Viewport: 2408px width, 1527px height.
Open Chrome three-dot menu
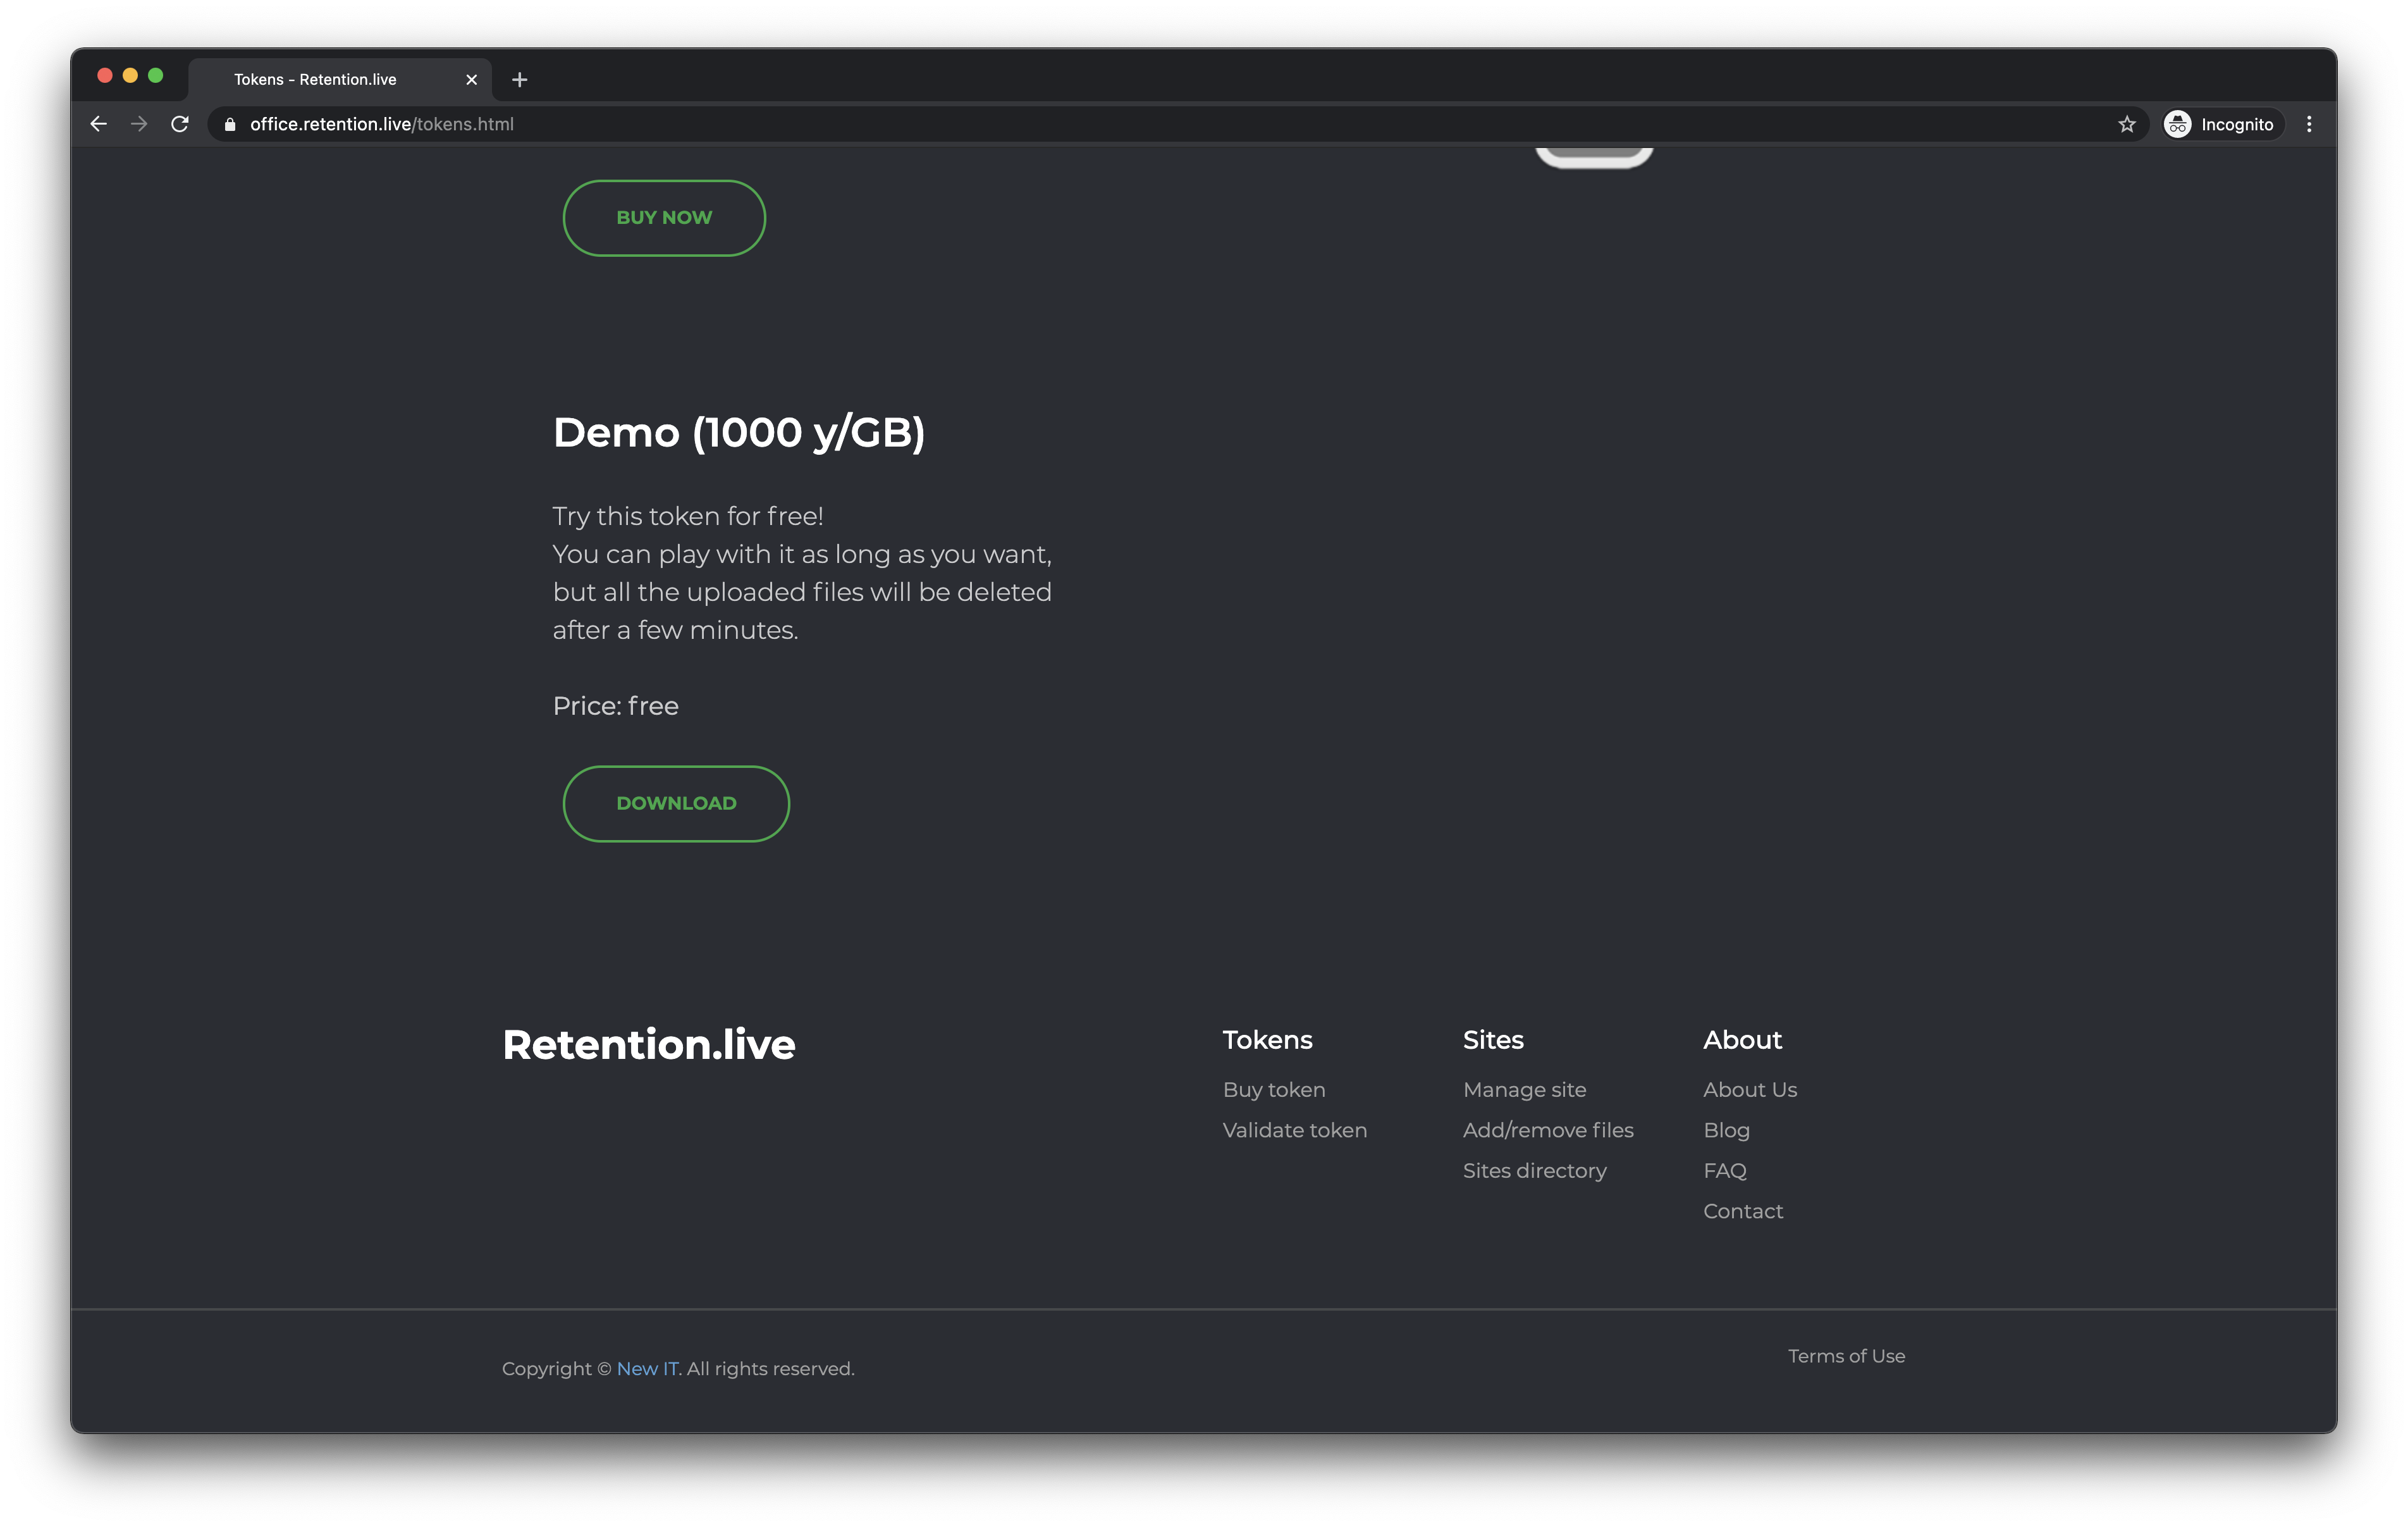click(x=2309, y=124)
